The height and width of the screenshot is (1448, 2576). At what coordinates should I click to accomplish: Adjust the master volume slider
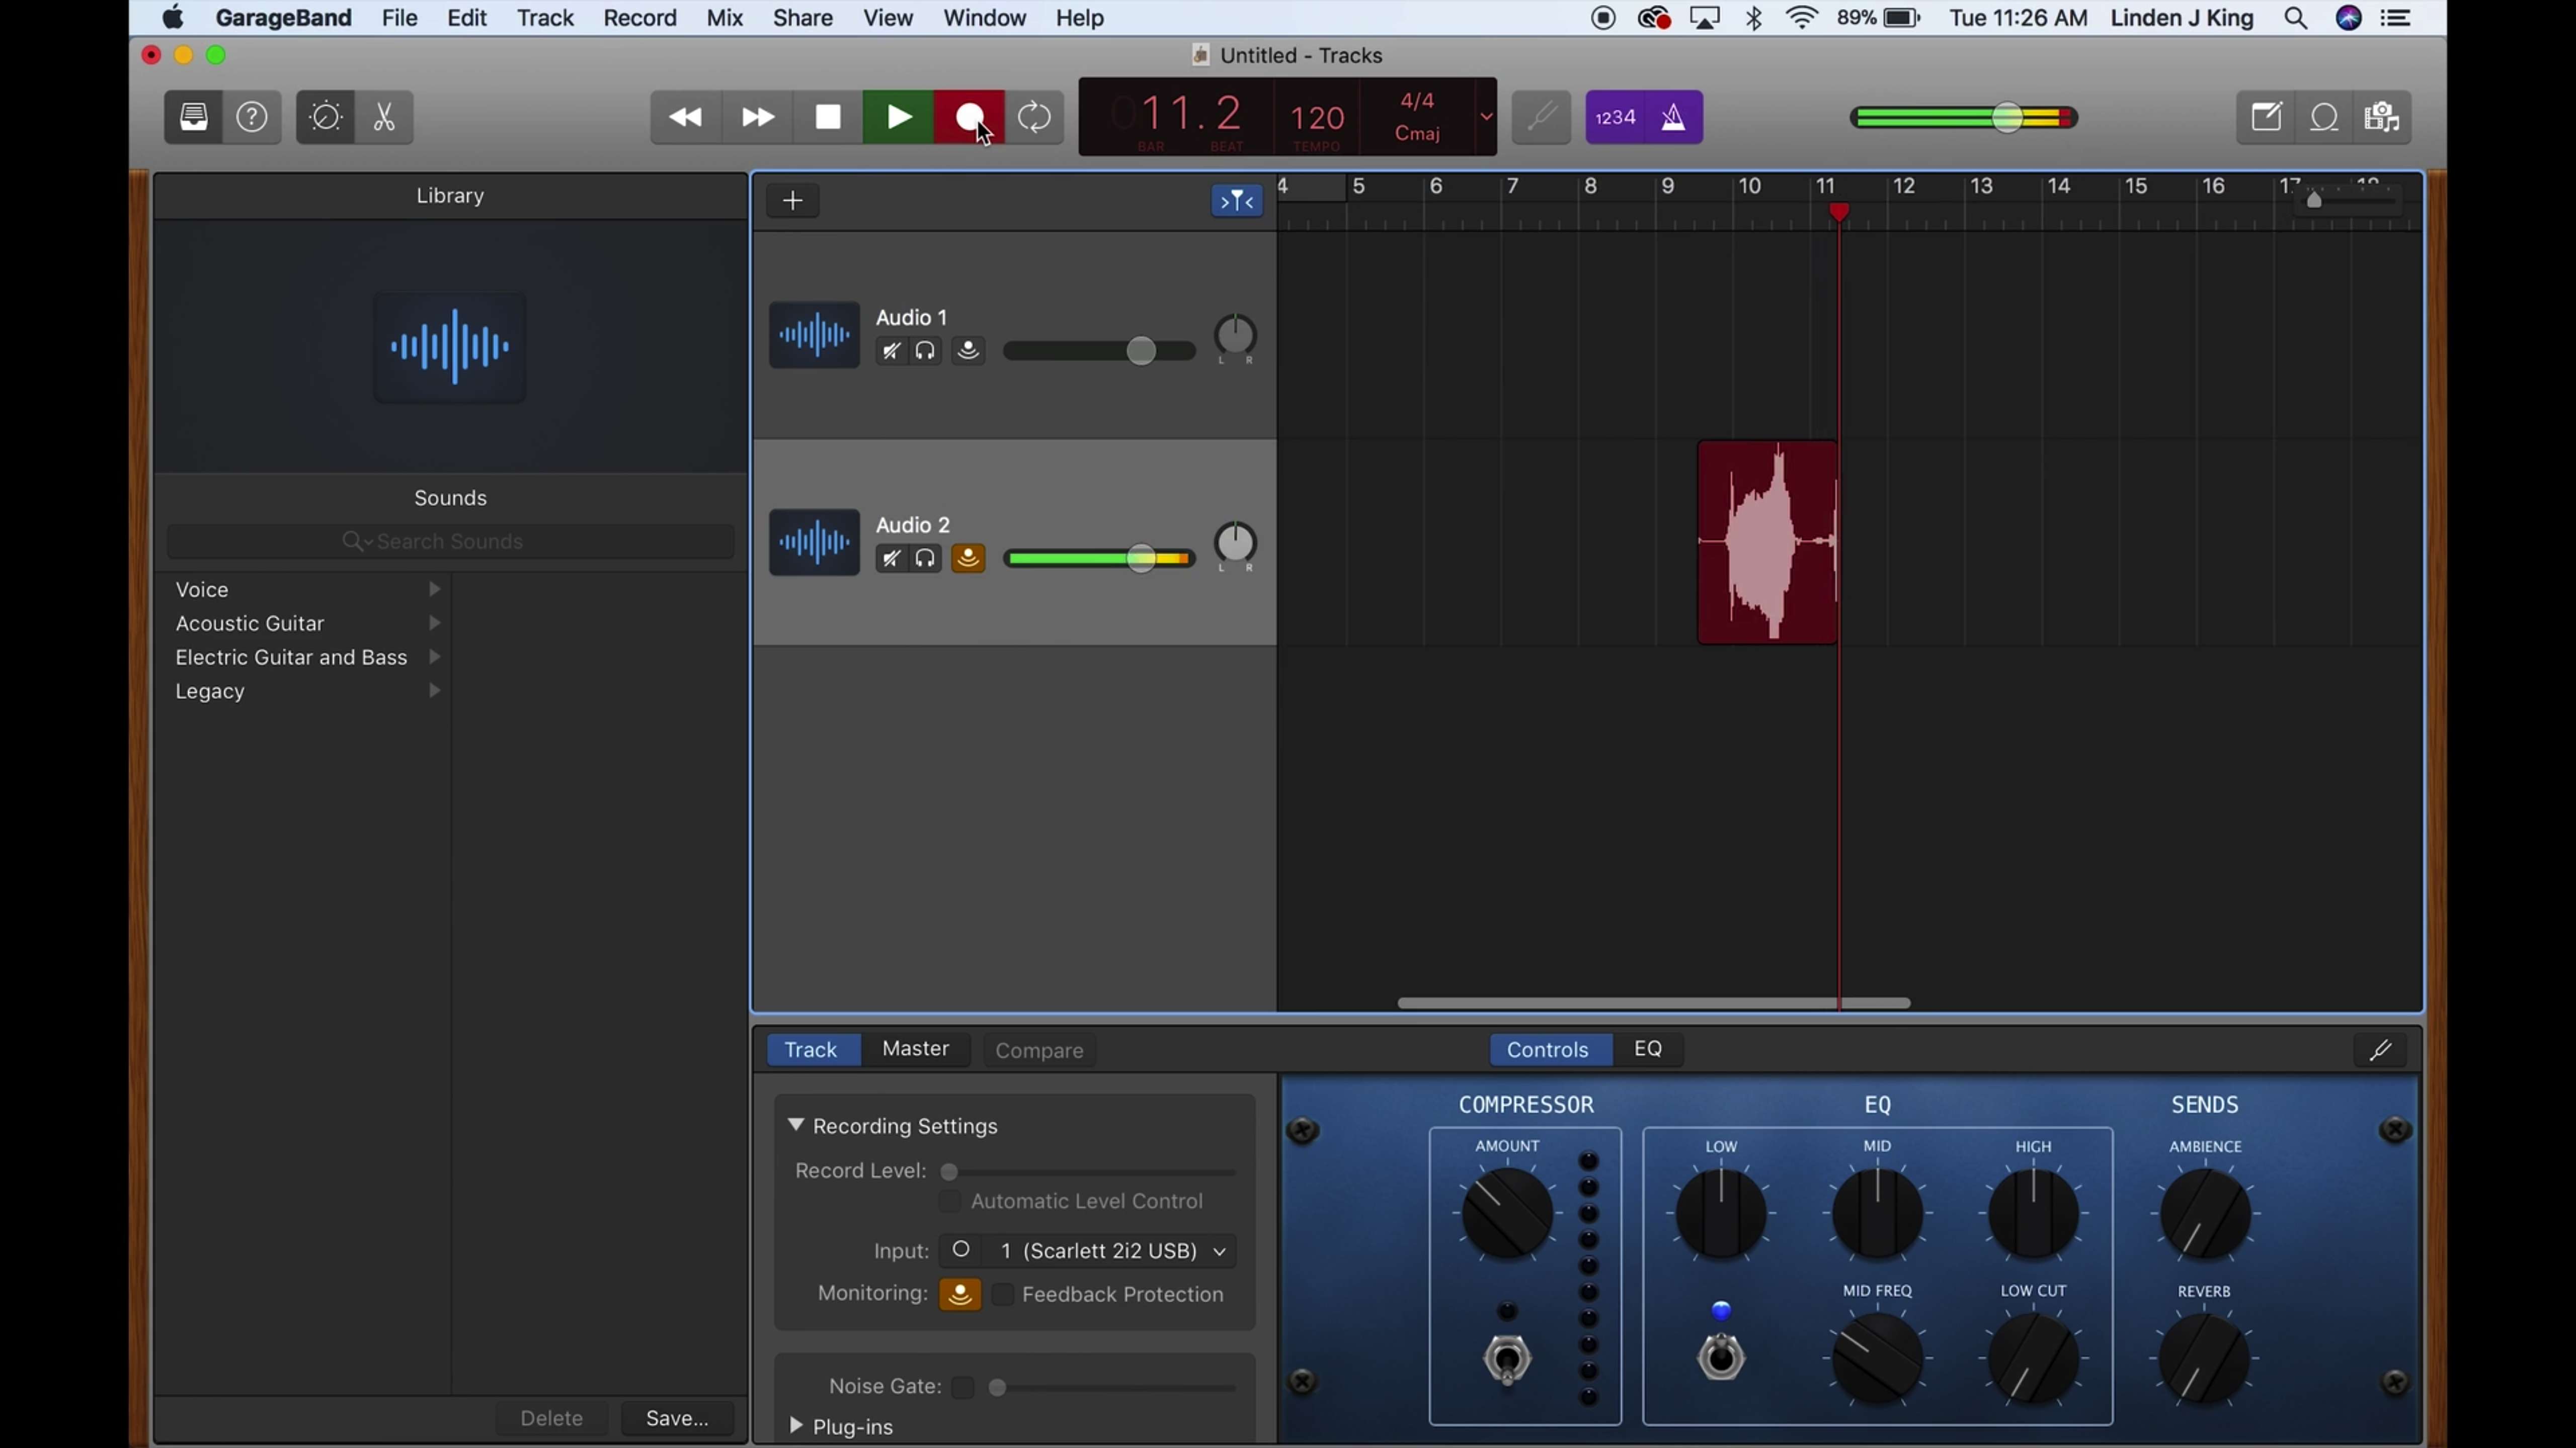coord(1964,118)
